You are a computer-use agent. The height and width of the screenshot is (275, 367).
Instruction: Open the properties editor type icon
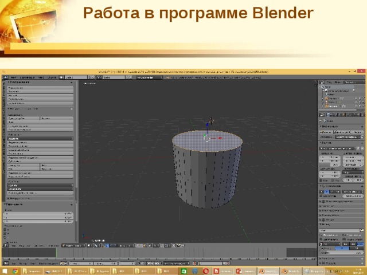(322, 115)
